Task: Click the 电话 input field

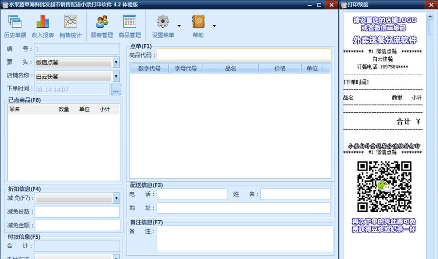Action: 192,194
